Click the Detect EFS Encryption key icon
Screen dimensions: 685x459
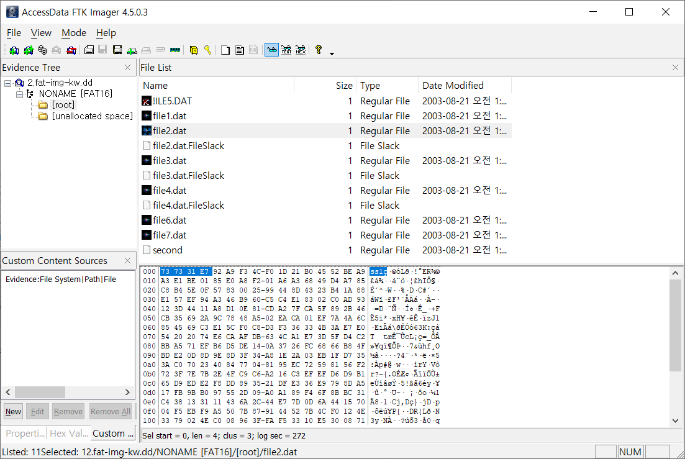(207, 50)
